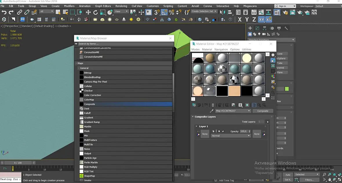Image resolution: width=342 pixels, height=183 pixels.
Task: Select the Geometry category sphere icon
Action: point(250,34)
